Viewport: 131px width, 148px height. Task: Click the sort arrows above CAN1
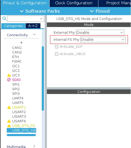point(21,43)
